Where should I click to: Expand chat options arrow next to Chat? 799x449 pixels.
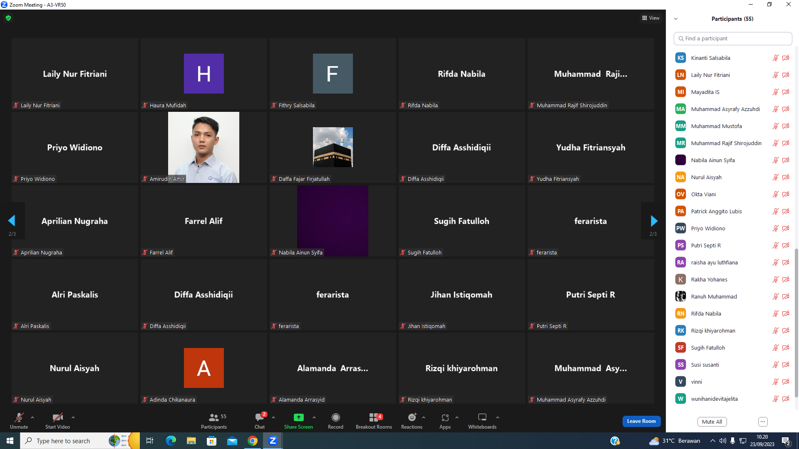click(273, 417)
